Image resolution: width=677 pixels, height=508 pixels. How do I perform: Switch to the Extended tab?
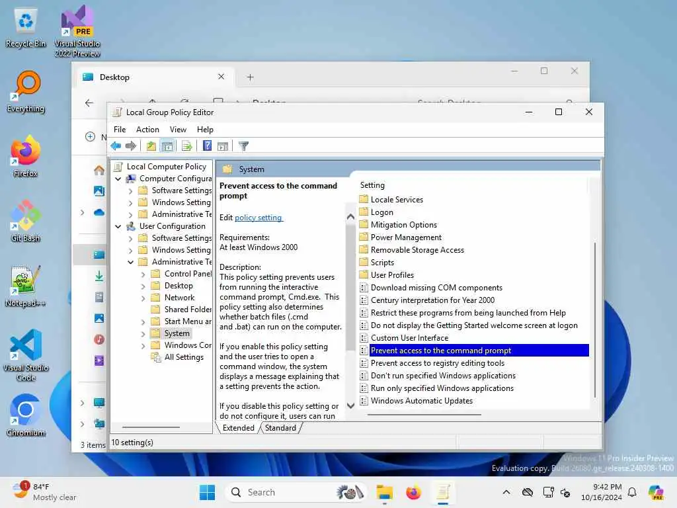[x=238, y=428]
